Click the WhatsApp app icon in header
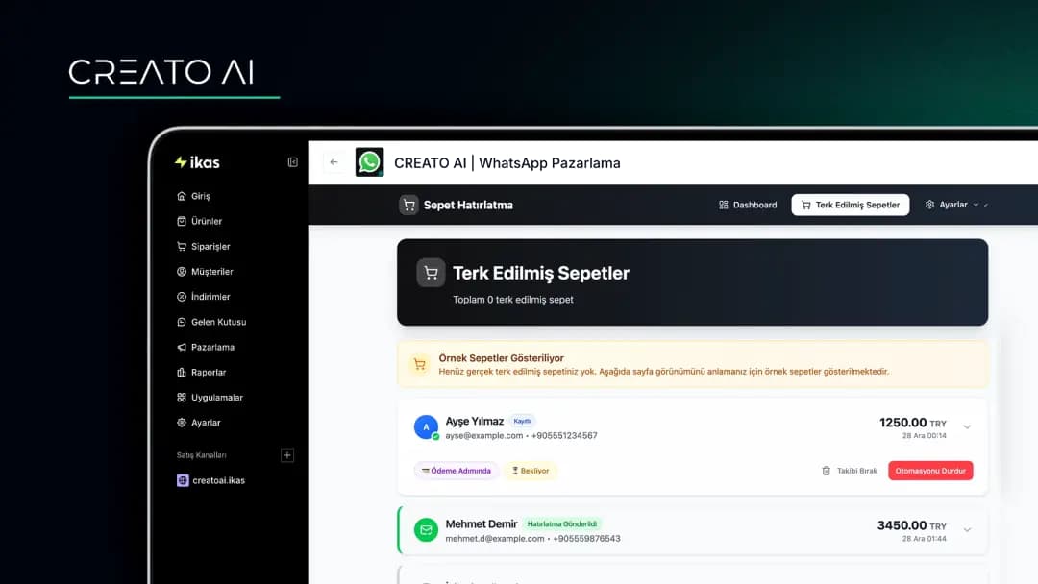This screenshot has height=584, width=1038. (369, 162)
